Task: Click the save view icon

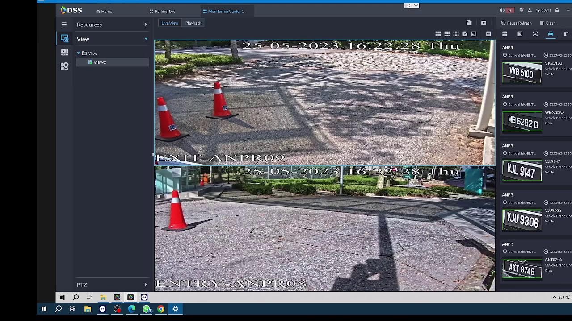Action: click(469, 23)
